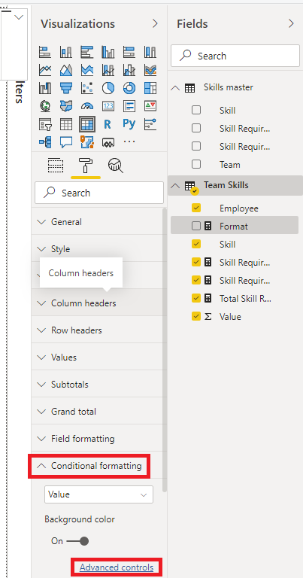The height and width of the screenshot is (578, 303).
Task: Open more visuals via the ellipsis
Action: pyautogui.click(x=129, y=141)
